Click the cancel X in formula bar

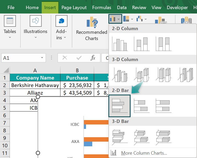pos(65,58)
